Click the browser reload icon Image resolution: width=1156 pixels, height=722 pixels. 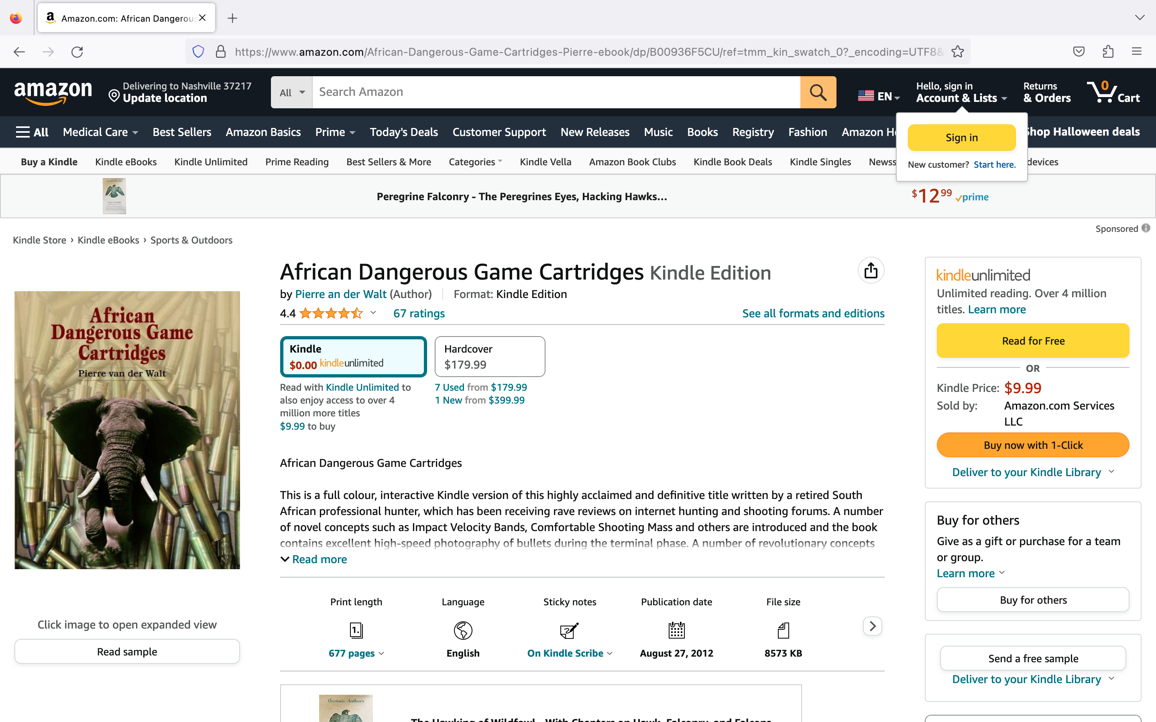[77, 52]
